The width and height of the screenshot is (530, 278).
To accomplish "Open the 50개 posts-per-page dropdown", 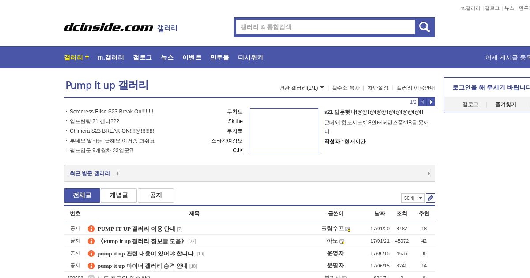I will [x=413, y=198].
